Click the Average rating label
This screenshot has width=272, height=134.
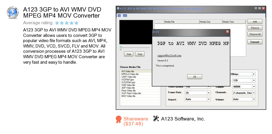[x=38, y=23]
